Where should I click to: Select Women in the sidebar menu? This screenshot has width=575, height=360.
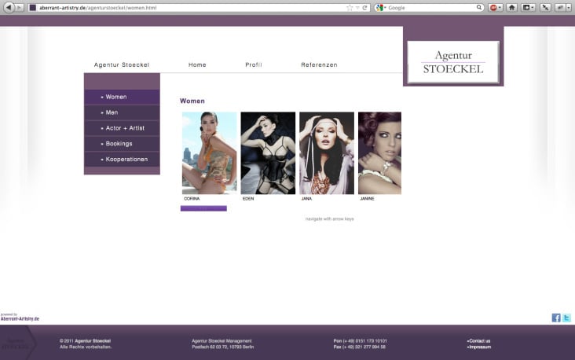coord(122,97)
